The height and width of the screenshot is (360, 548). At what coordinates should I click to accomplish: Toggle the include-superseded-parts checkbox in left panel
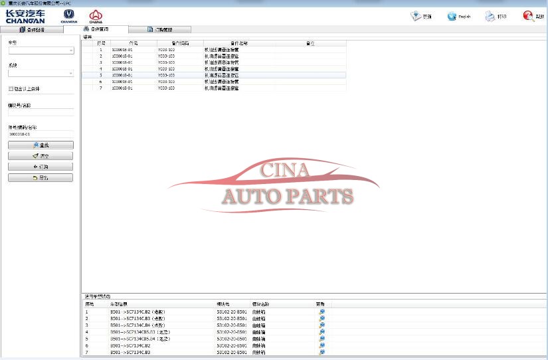11,88
